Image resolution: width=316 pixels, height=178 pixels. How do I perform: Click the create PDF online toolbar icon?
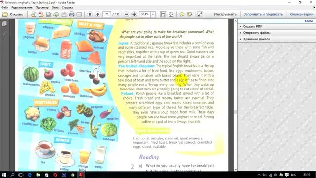(41, 14)
